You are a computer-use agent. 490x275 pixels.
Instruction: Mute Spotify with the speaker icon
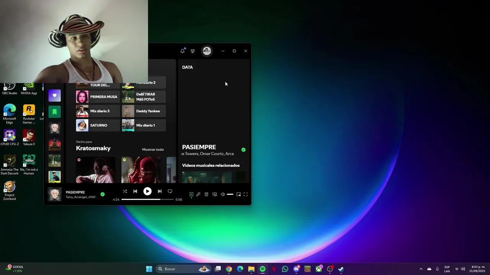click(x=223, y=194)
